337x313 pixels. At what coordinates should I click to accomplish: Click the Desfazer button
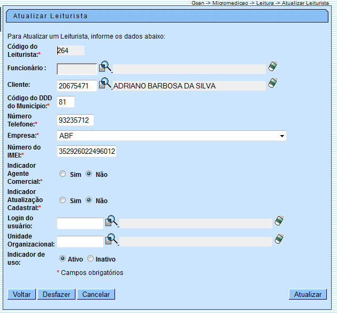56,294
